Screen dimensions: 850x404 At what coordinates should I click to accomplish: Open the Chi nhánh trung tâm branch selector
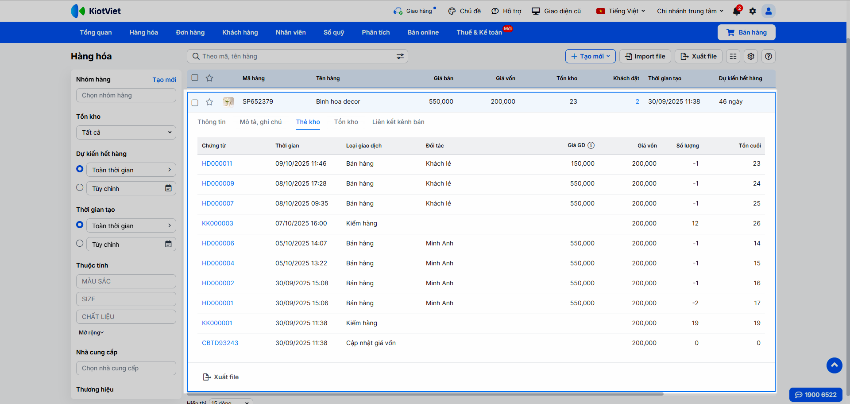coord(690,11)
